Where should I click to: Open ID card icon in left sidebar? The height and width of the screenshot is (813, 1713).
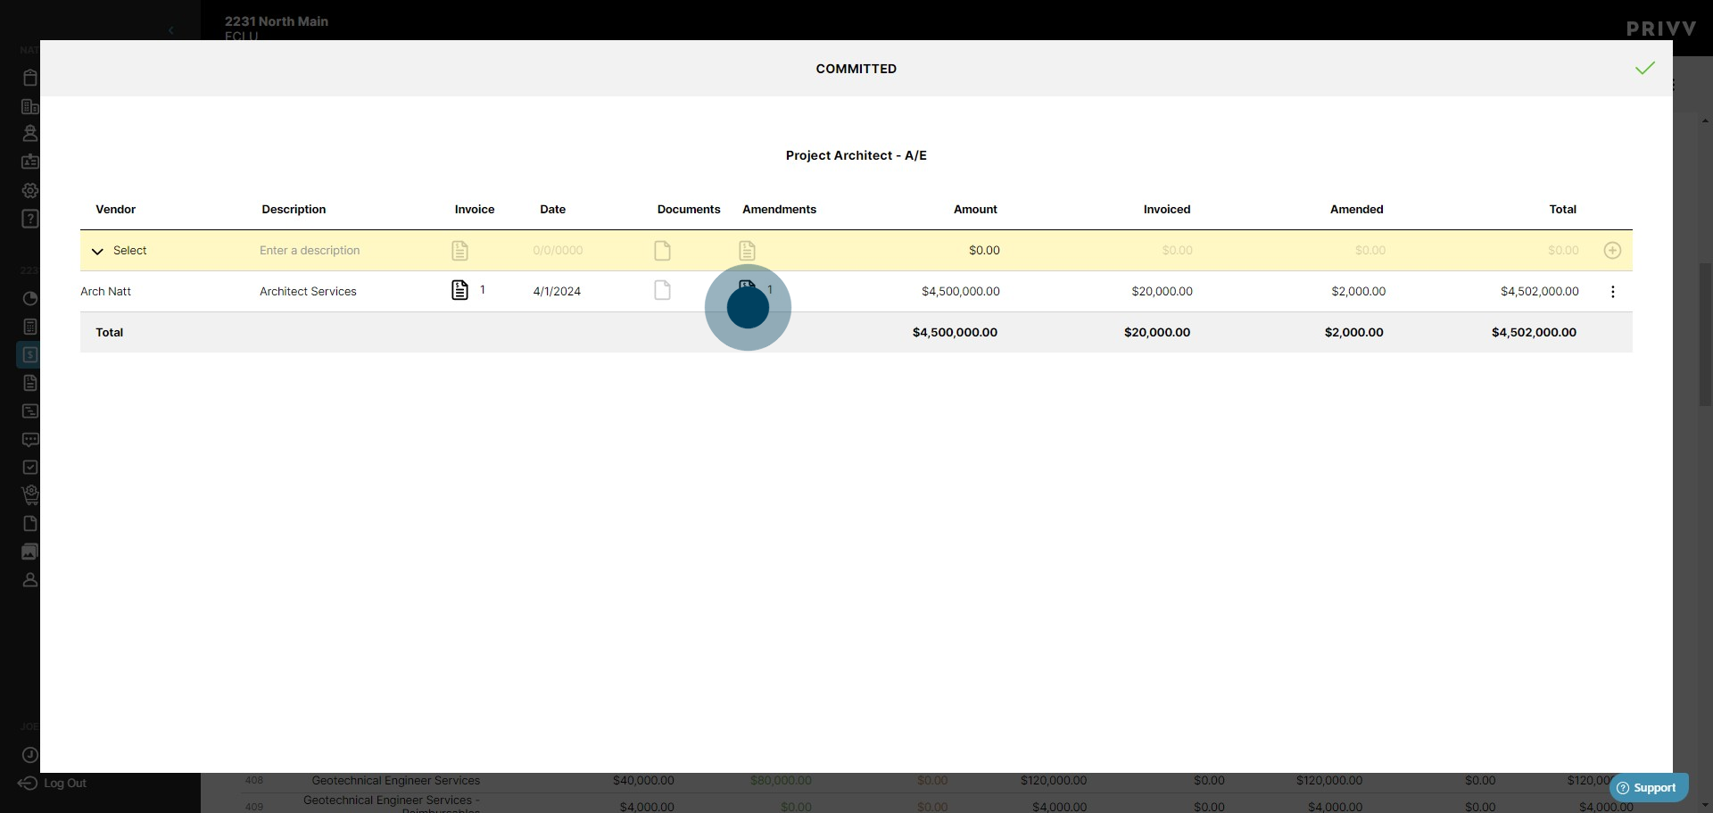point(29,162)
